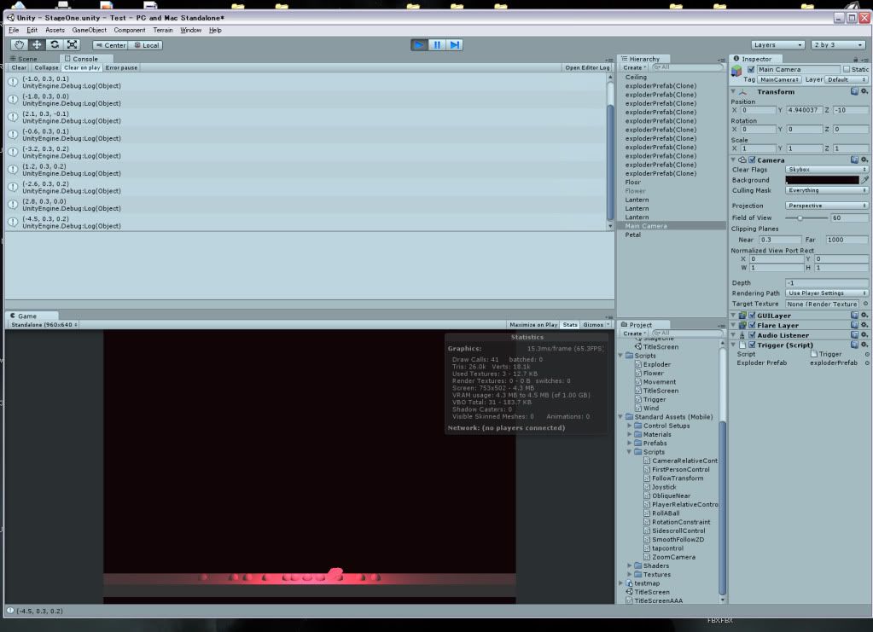
Task: Open the Clear Flags Skybox dropdown
Action: coord(826,170)
